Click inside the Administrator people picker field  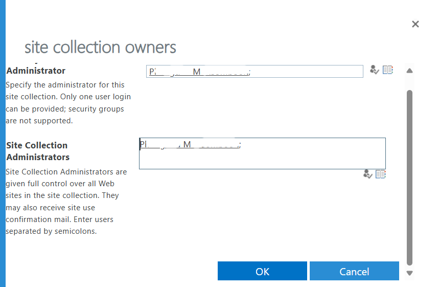(255, 71)
